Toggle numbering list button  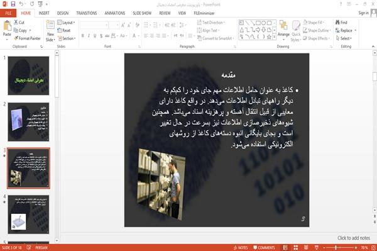point(155,25)
